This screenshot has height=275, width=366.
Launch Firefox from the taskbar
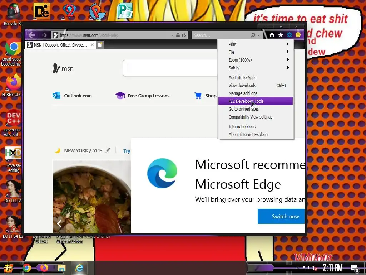pos(44,267)
